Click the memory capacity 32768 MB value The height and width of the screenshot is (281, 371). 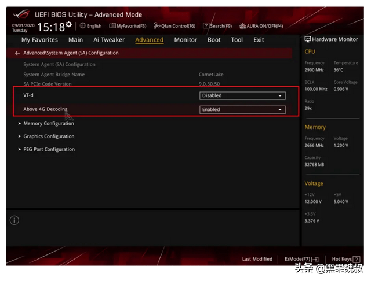(314, 164)
